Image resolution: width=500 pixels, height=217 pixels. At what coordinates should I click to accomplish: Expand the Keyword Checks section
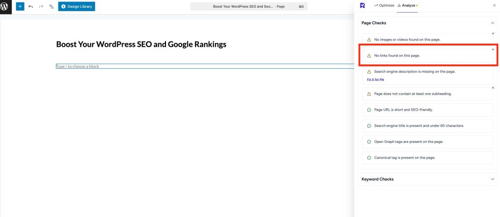pyautogui.click(x=492, y=179)
